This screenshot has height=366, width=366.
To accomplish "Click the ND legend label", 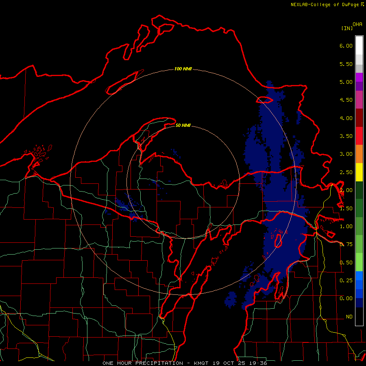I will coord(349,317).
